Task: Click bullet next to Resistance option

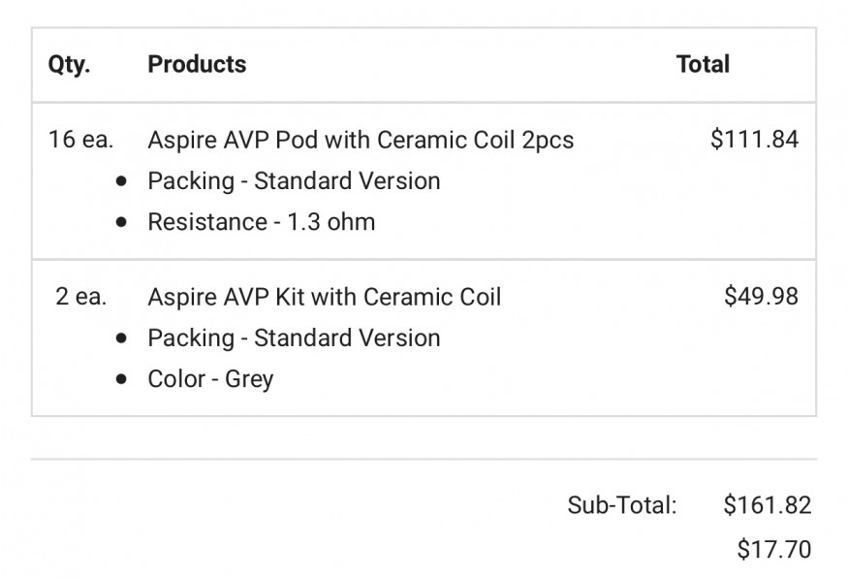Action: point(122,222)
